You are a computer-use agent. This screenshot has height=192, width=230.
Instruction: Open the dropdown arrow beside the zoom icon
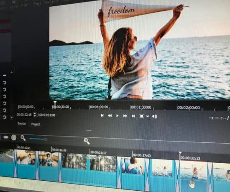click(148, 116)
